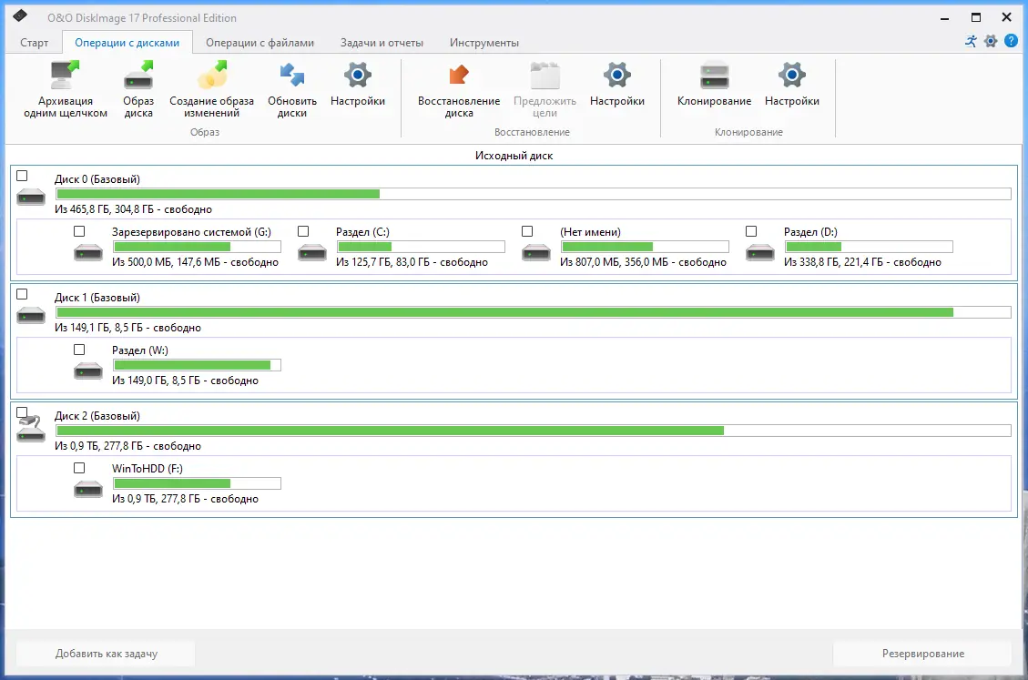Click the Диск 2 usage bar
The height and width of the screenshot is (680, 1028).
533,431
